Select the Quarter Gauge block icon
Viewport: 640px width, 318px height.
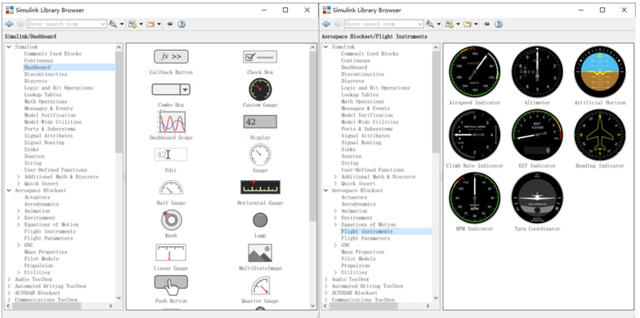tap(260, 285)
